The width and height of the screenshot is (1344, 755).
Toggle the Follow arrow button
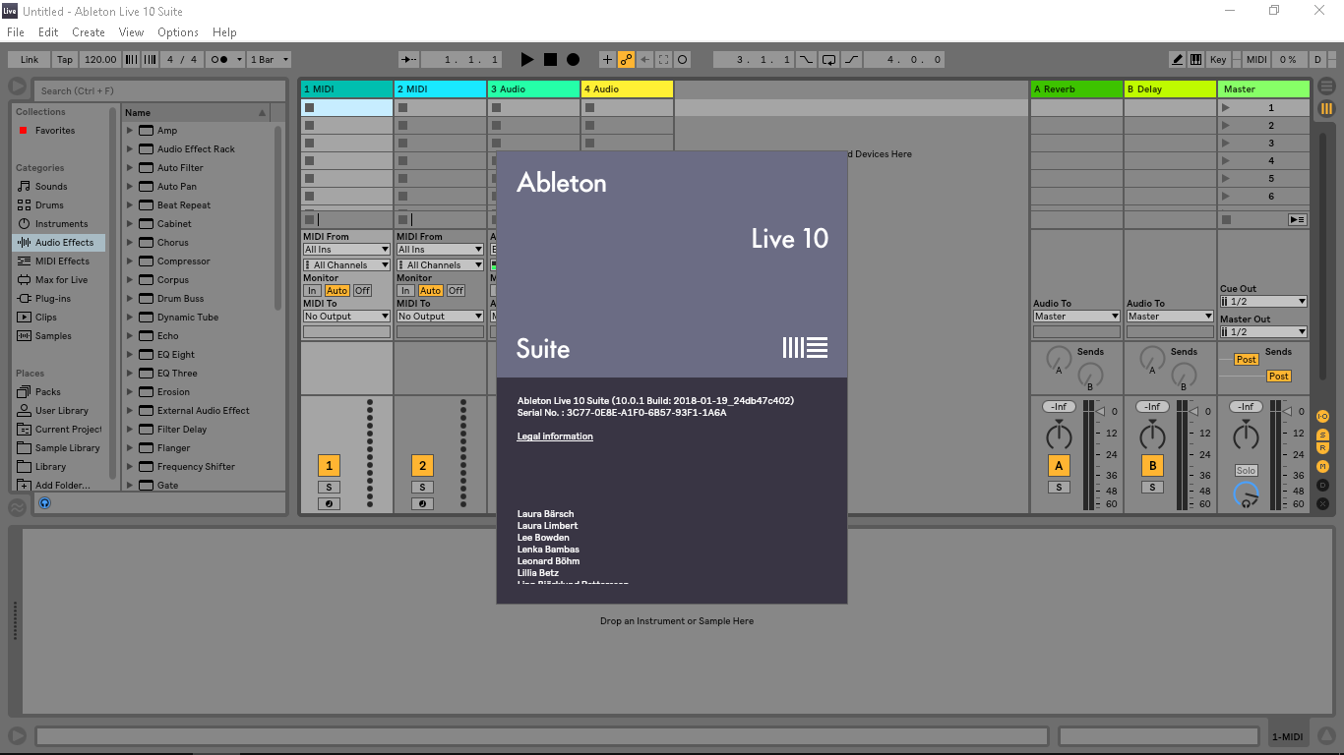click(408, 60)
